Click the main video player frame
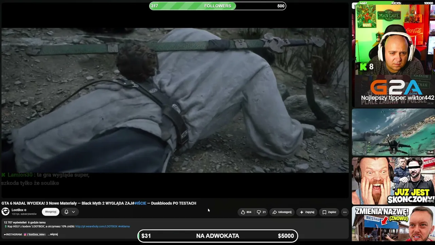The image size is (435, 245). click(175, 100)
